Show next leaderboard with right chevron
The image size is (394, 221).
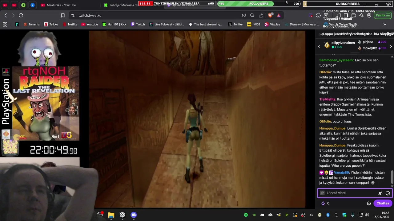click(x=391, y=47)
